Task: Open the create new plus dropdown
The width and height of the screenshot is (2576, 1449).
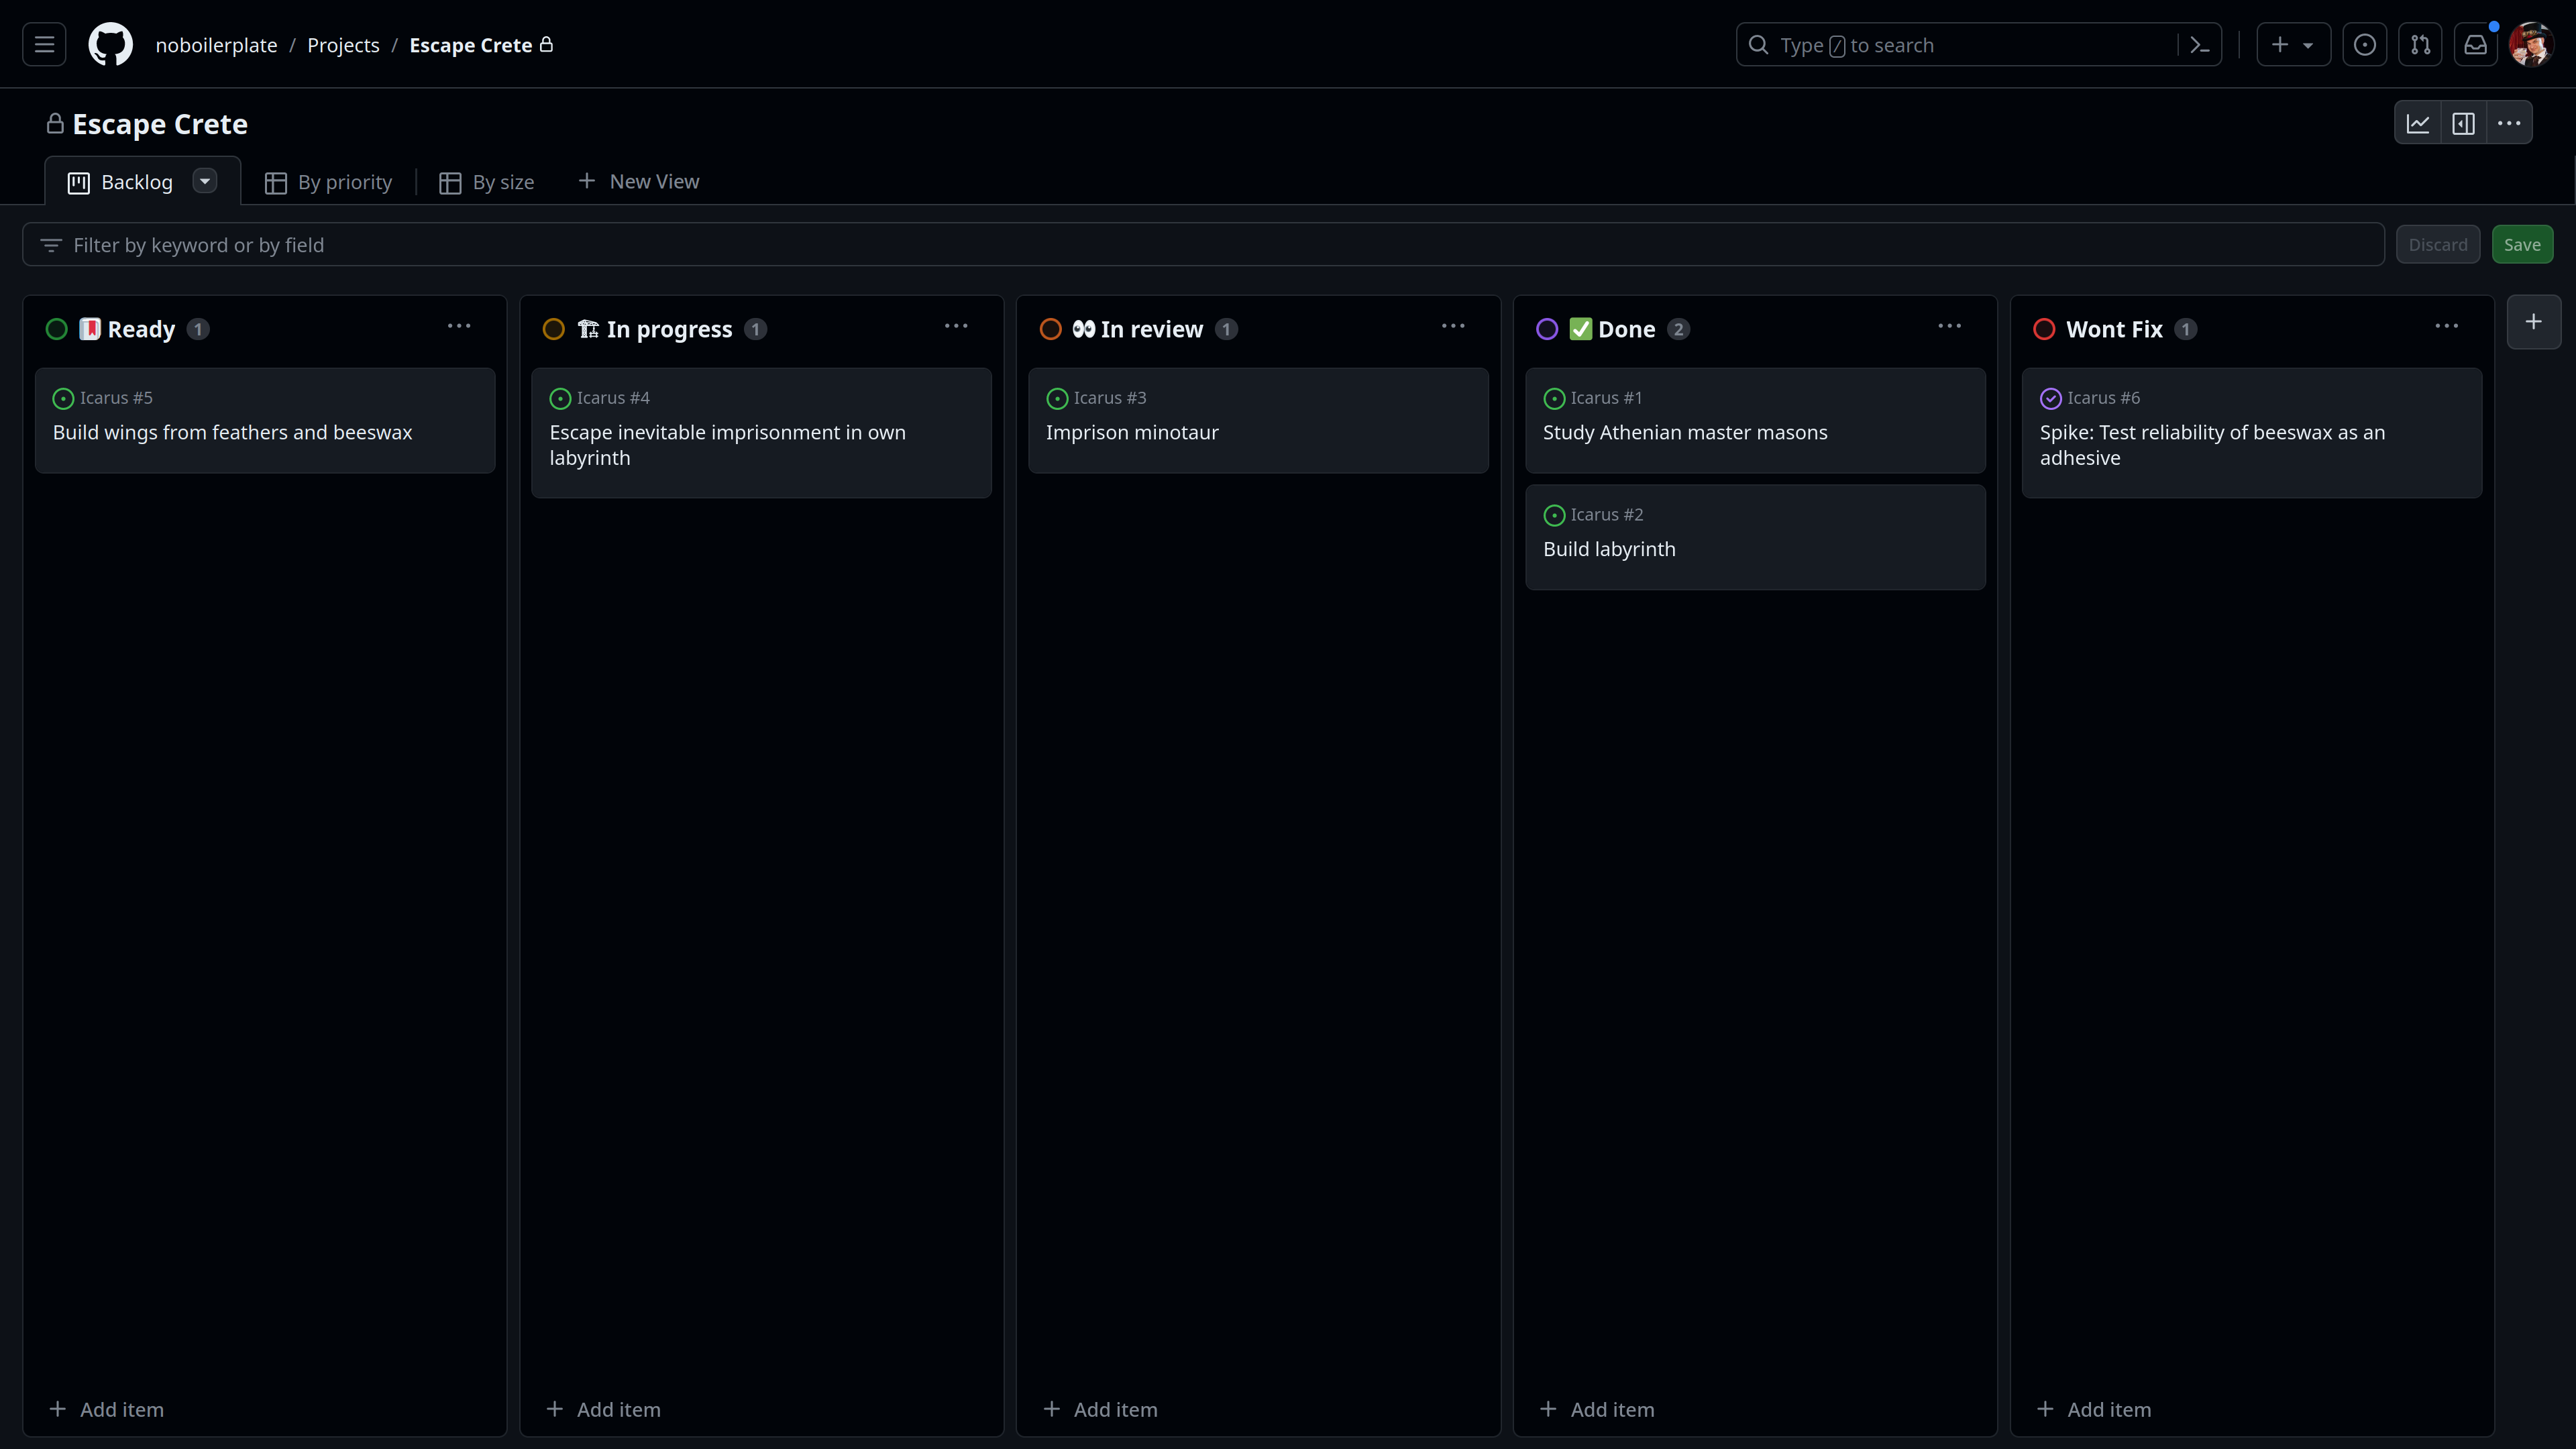Action: coord(2293,45)
